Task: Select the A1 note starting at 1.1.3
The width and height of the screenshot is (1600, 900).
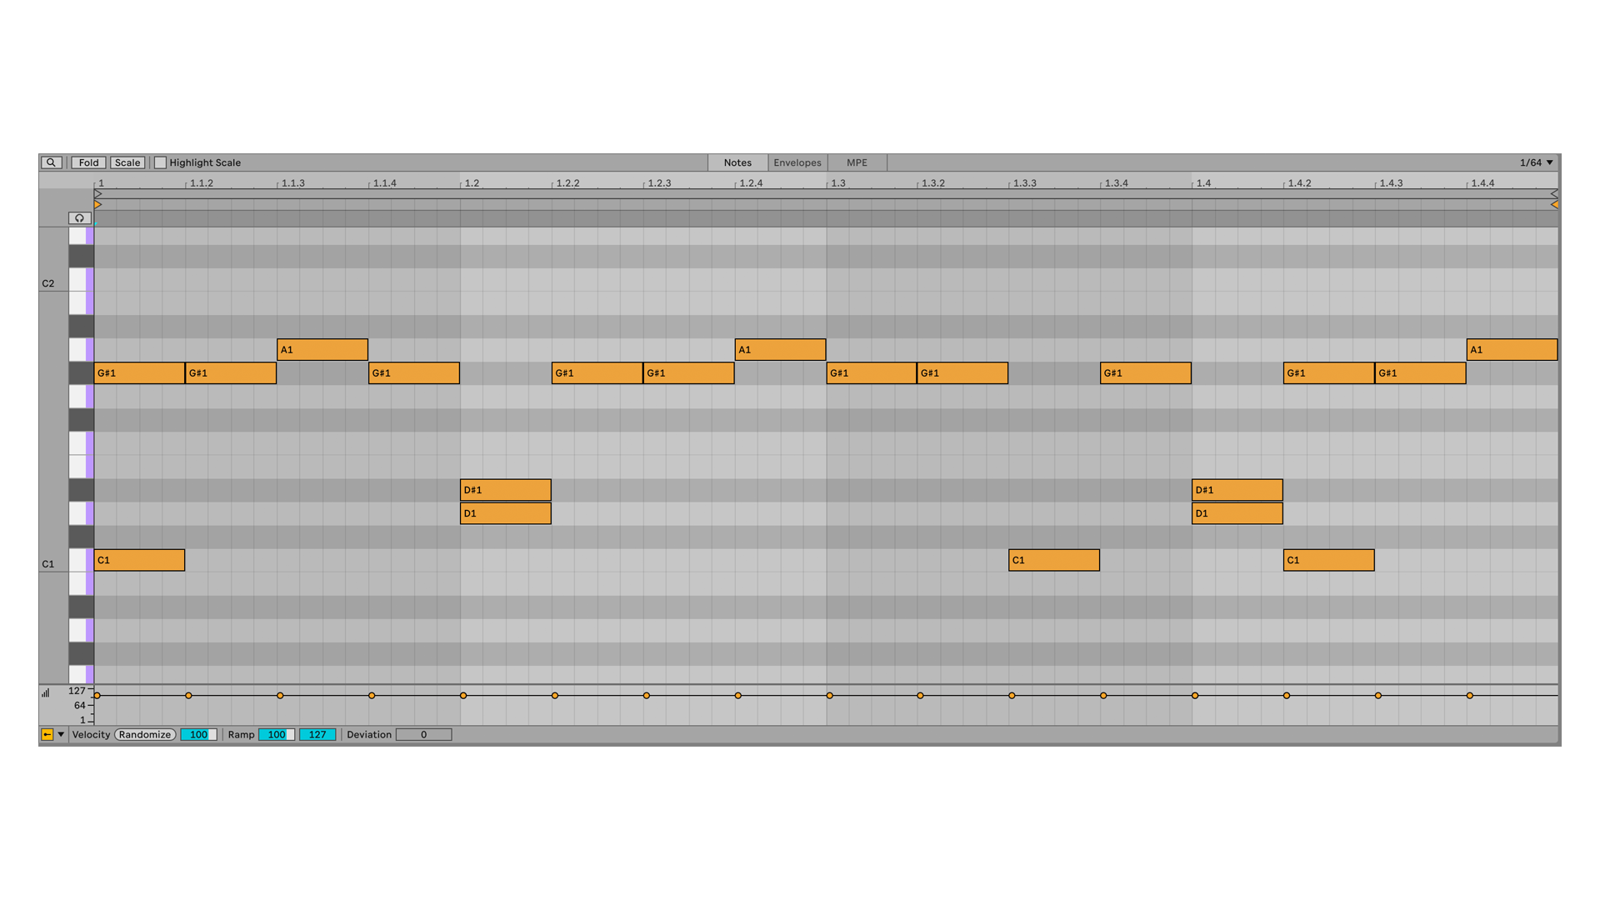Action: (322, 349)
